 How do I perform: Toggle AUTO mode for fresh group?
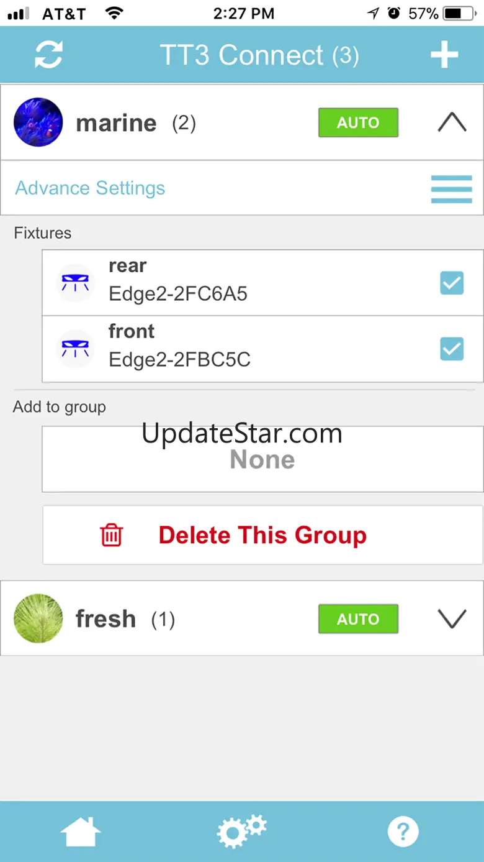pyautogui.click(x=358, y=619)
